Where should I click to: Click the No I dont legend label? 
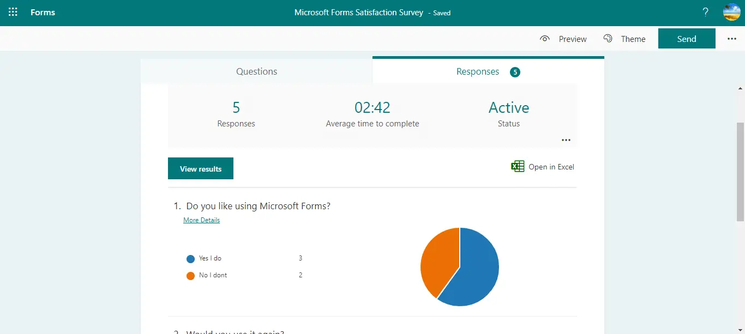213,275
